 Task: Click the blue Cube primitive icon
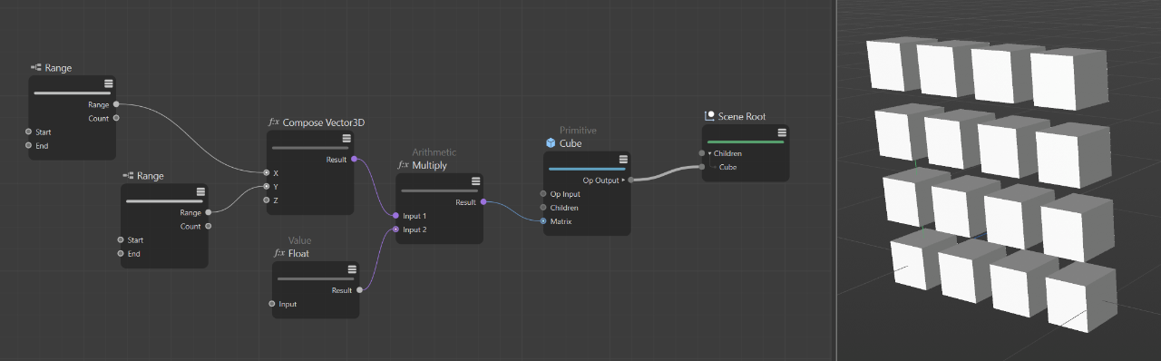point(551,143)
